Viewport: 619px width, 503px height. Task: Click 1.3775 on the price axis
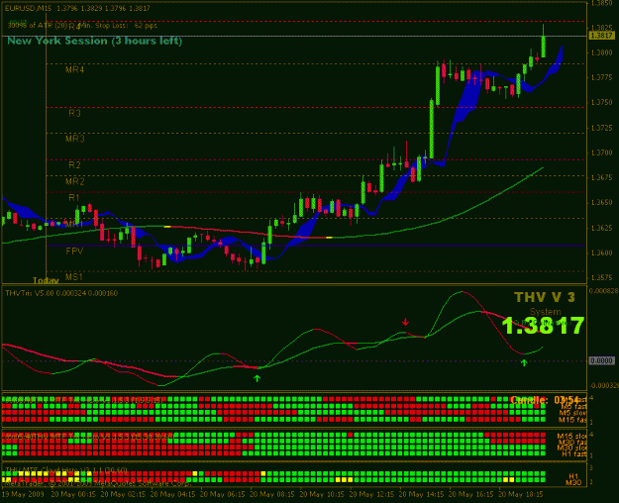coord(602,77)
